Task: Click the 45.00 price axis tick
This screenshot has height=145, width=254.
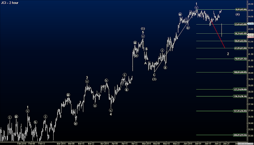Action: [251, 10]
